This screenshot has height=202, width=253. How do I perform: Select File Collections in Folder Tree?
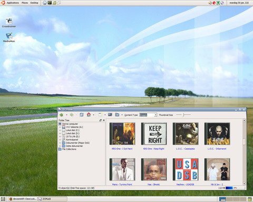(69, 149)
